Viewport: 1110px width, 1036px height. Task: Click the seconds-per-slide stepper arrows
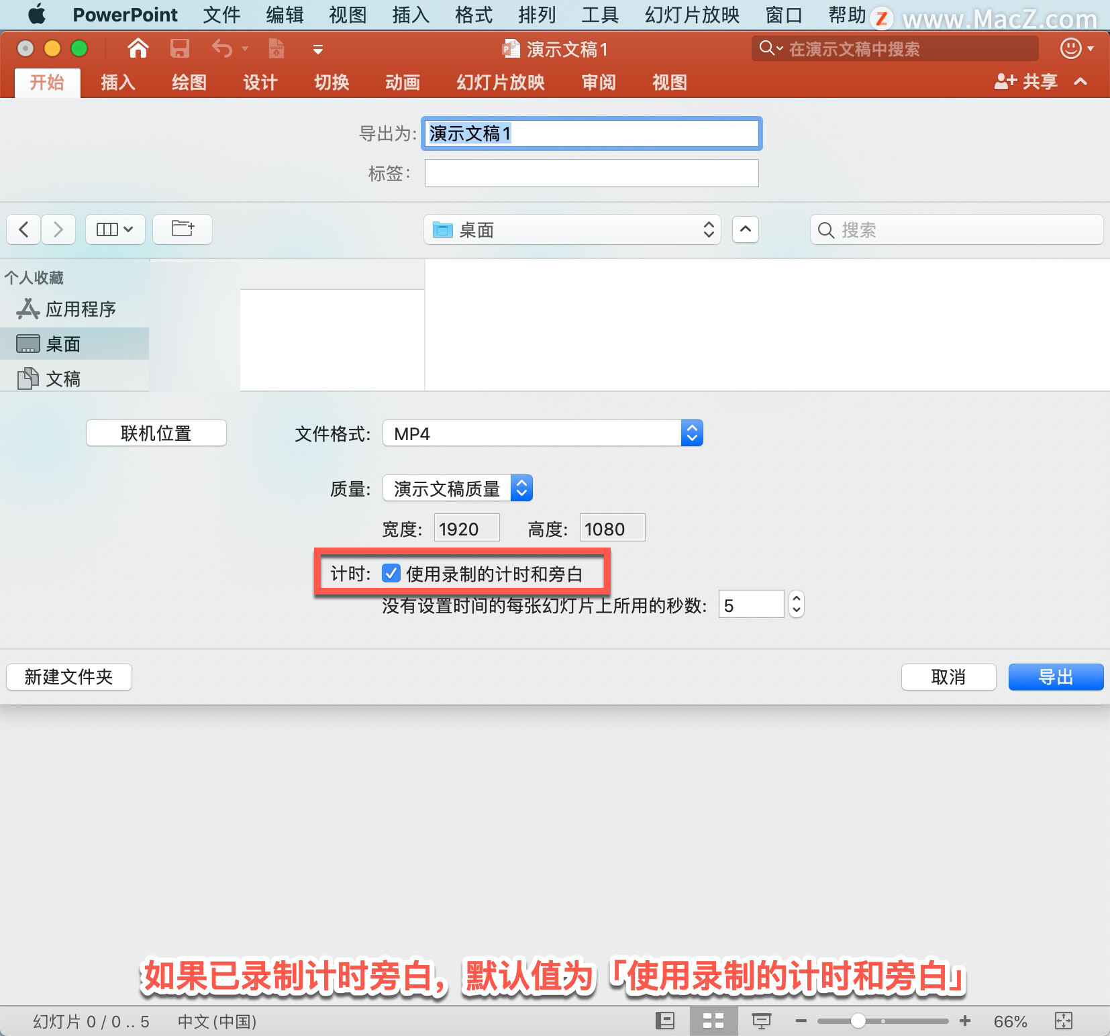tap(797, 605)
